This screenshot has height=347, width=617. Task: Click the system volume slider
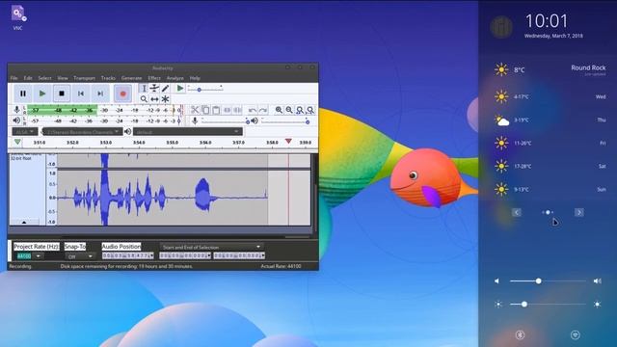click(548, 280)
